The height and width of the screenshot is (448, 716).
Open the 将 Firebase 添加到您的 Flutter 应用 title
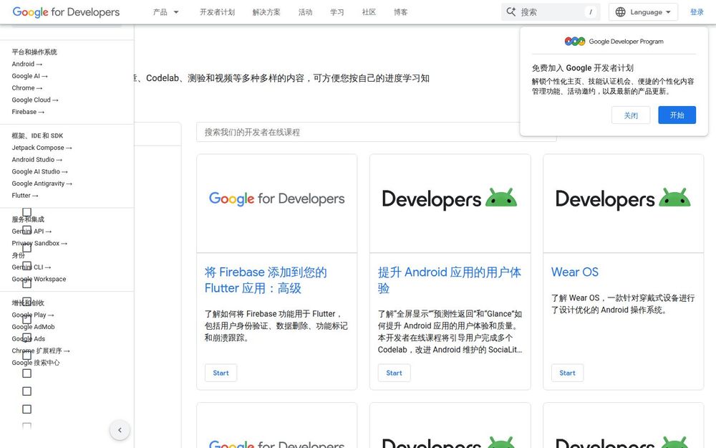click(x=266, y=280)
